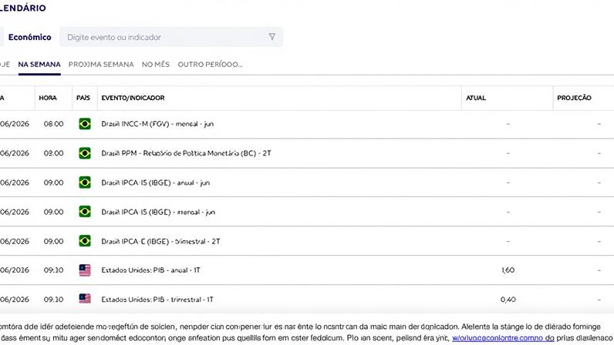614x345 pixels.
Task: Follow the blue hyperlink in footer text
Action: point(503,338)
